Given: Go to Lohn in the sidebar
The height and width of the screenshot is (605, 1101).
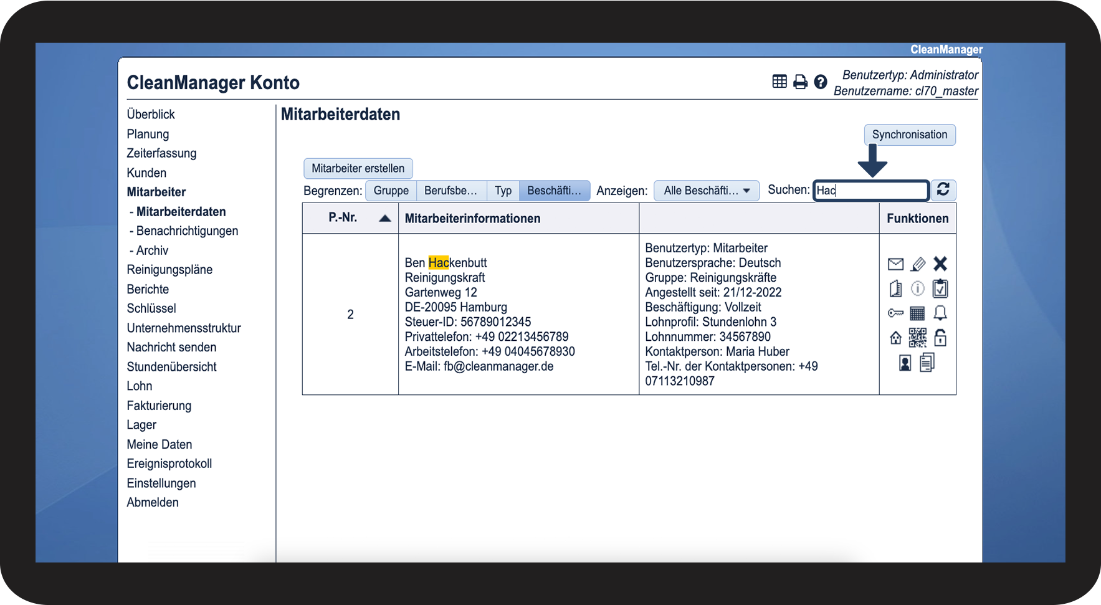Looking at the screenshot, I should tap(140, 386).
